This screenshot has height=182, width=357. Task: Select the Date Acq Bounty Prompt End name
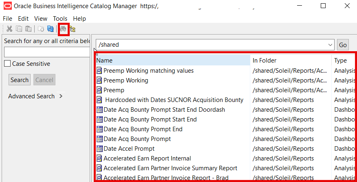point(143,129)
